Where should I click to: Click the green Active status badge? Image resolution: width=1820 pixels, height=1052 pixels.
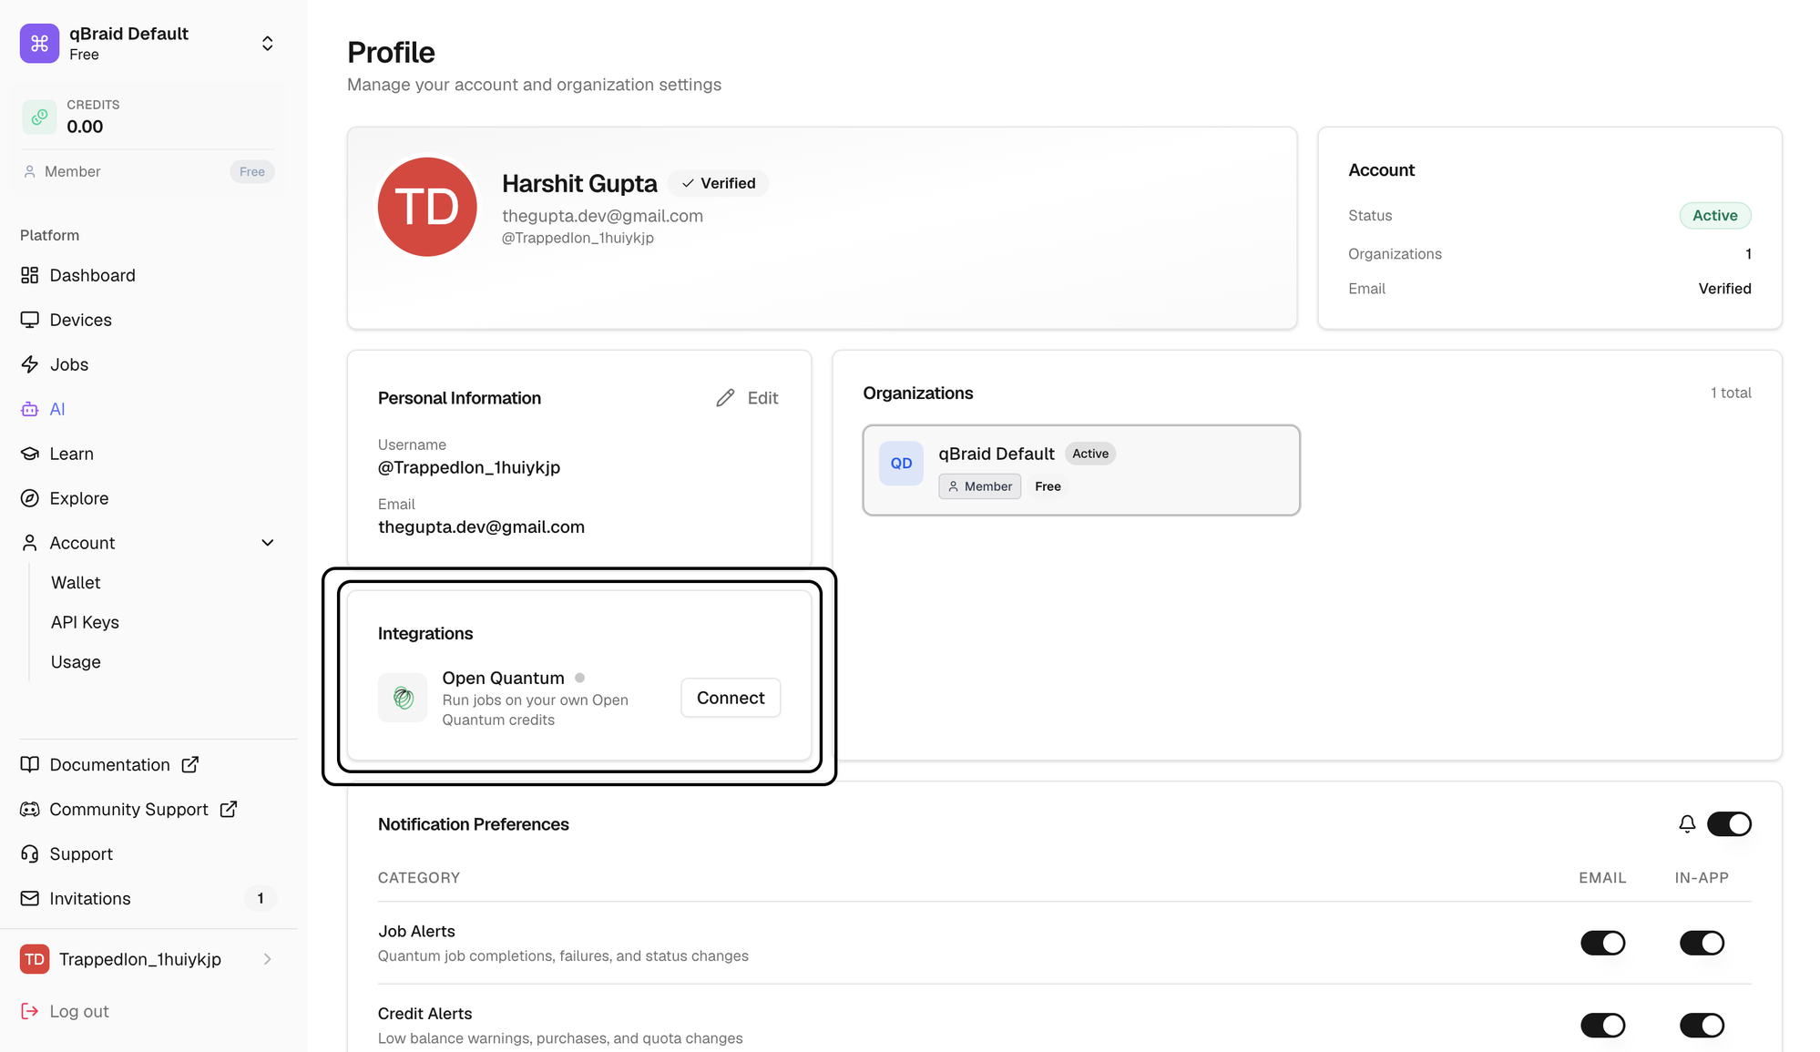click(x=1714, y=215)
